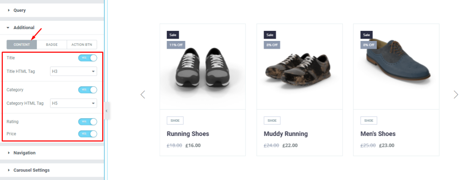The image size is (467, 180).
Task: Collapse the Elementor side panel handle
Action: 107,111
